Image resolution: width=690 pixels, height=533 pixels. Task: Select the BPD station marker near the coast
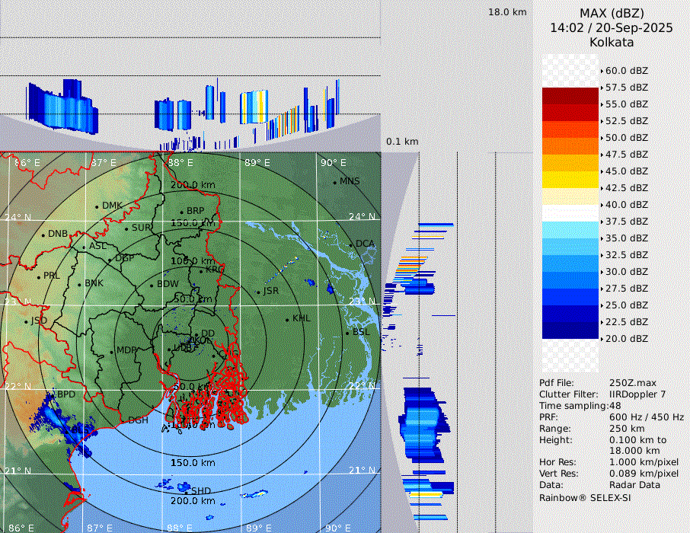[x=53, y=395]
